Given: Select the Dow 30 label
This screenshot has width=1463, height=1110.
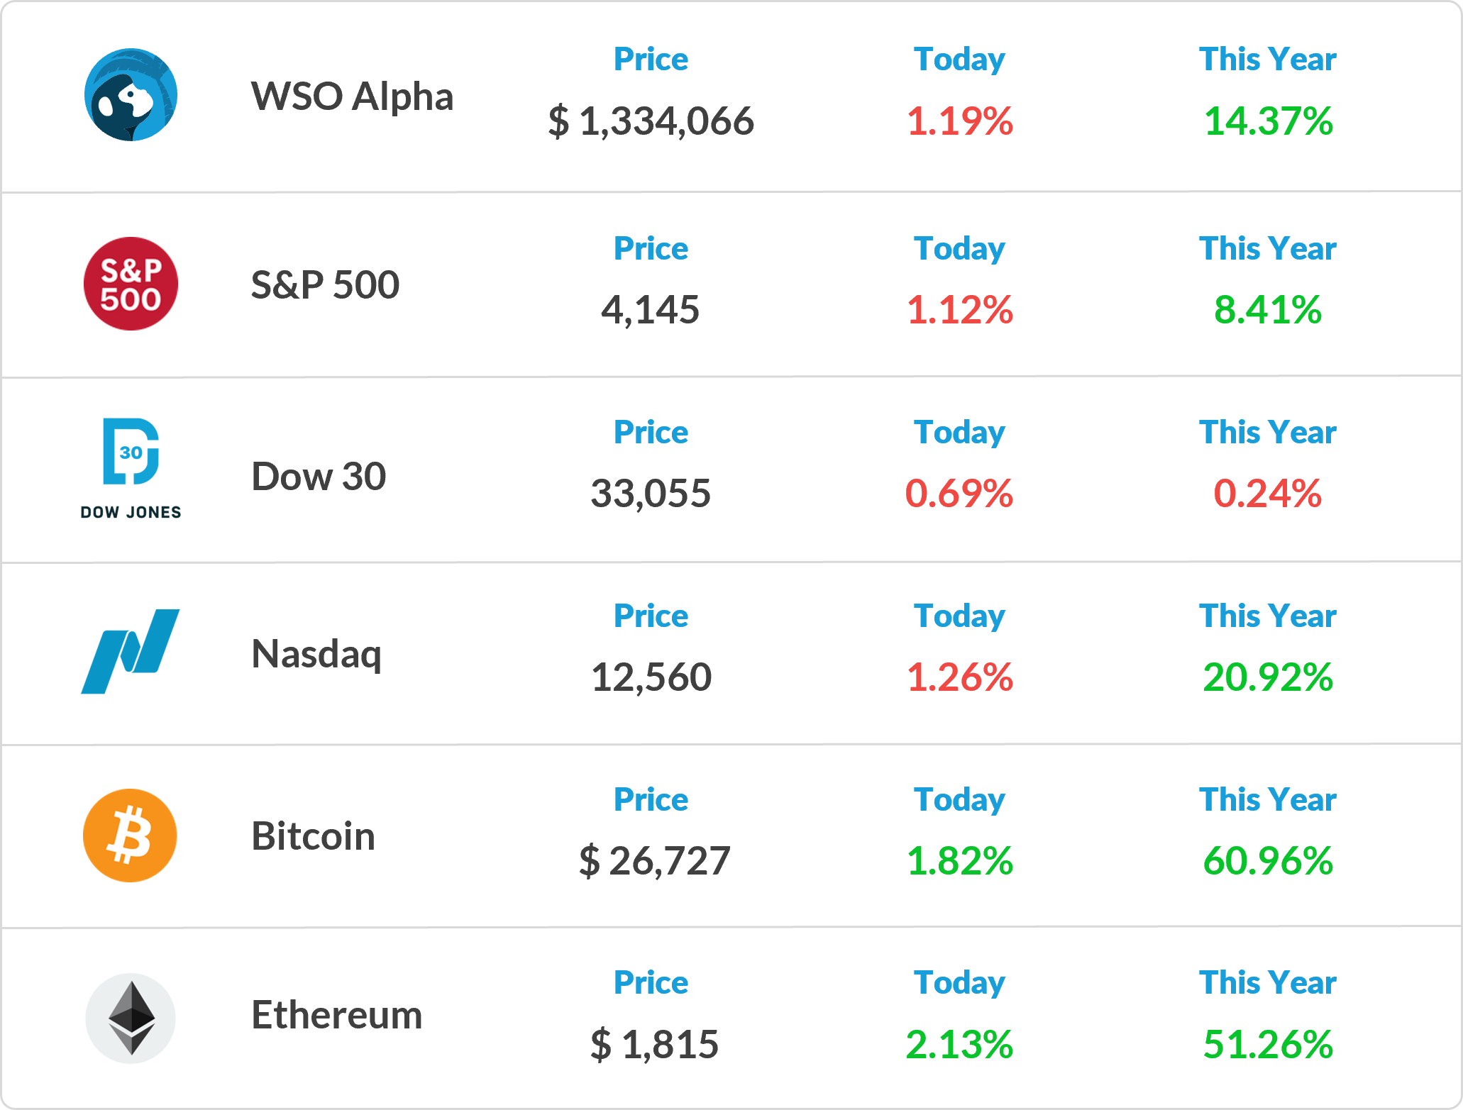Looking at the screenshot, I should point(319,476).
